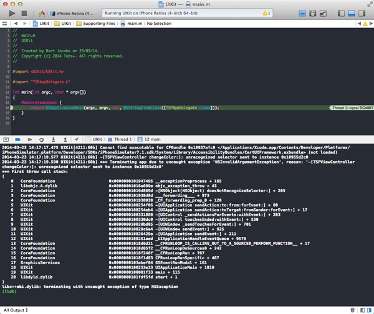Image resolution: width=374 pixels, height=314 pixels.
Task: Click GSEventRunModal stack frame line
Action: tap(108, 262)
